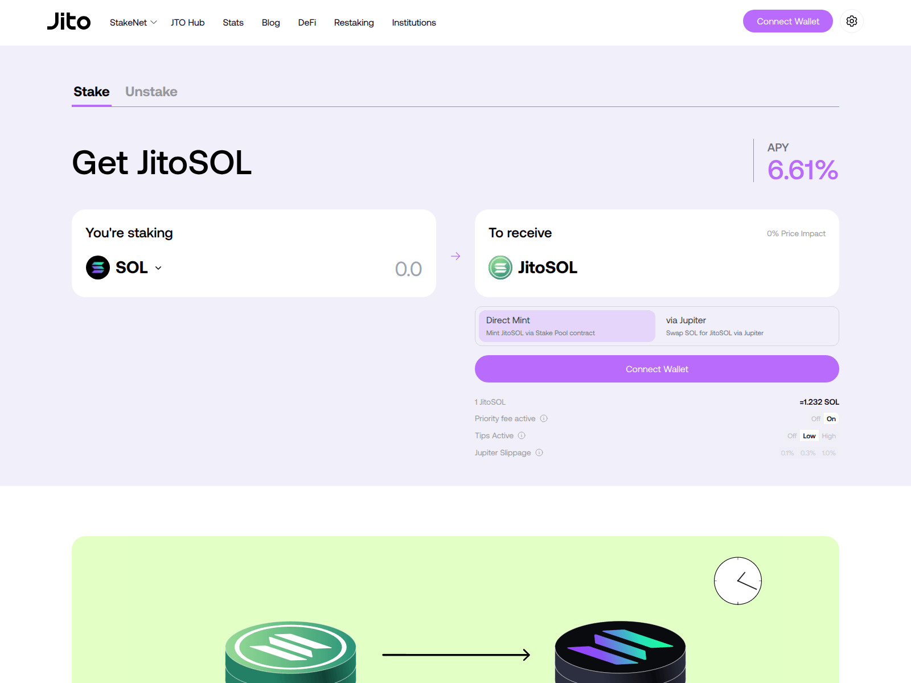Click the SOL token icon
Screen dimensions: 911x683
[98, 268]
